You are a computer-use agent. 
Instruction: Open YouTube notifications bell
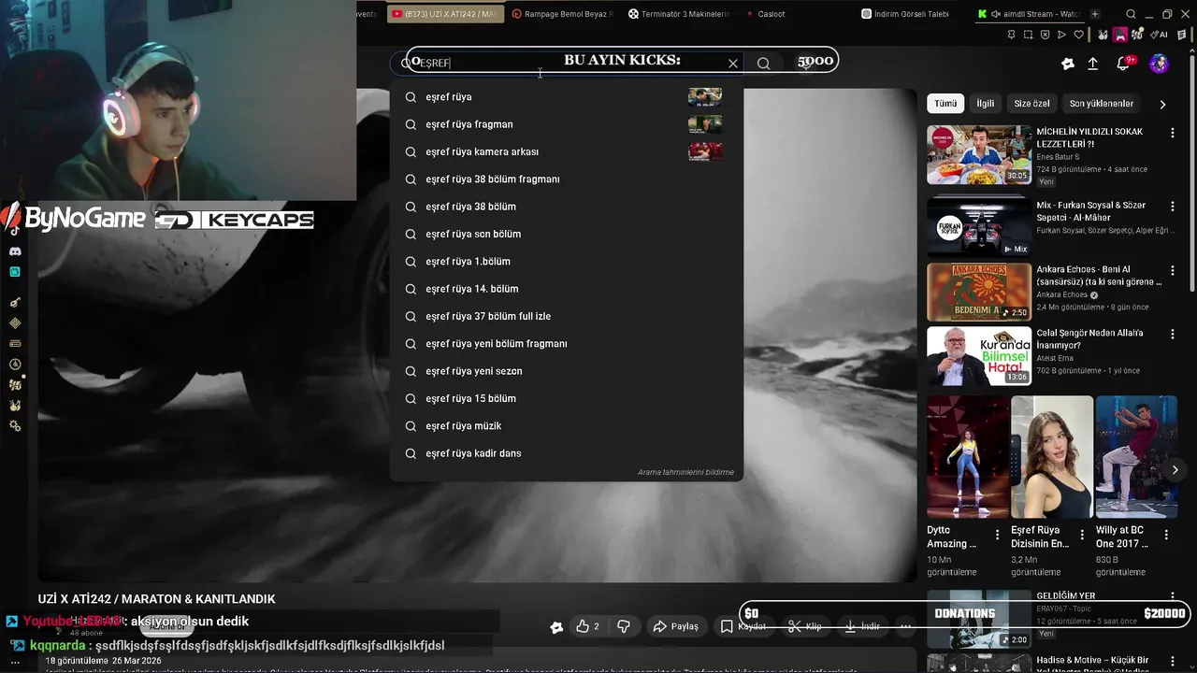(x=1123, y=64)
